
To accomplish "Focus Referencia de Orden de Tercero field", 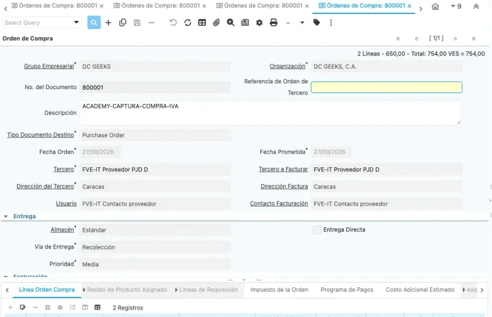I will point(386,87).
